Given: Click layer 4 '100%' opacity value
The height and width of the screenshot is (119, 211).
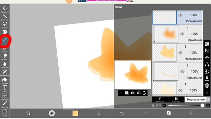Looking at the screenshot, I should click(x=195, y=34).
